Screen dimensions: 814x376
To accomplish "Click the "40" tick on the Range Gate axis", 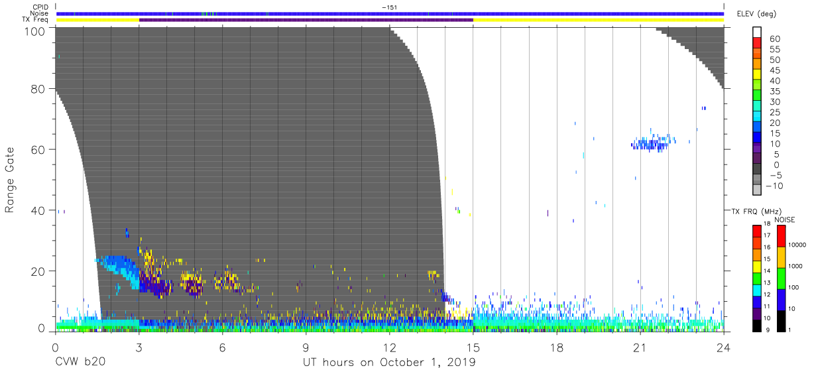I will pos(38,210).
